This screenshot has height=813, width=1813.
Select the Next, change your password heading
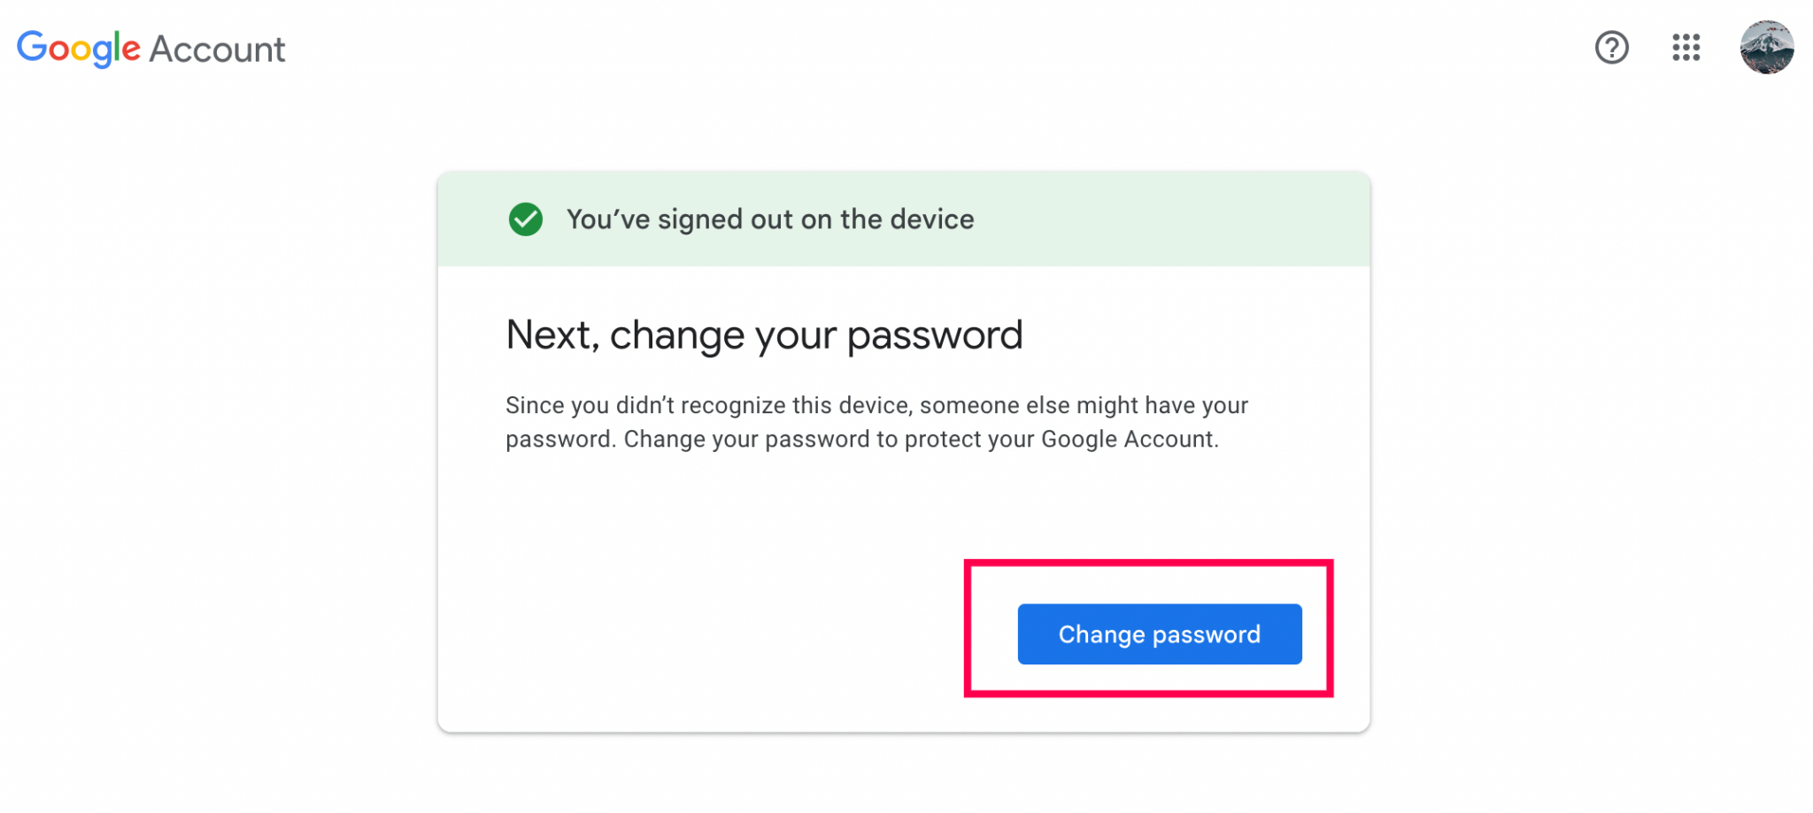pyautogui.click(x=764, y=334)
